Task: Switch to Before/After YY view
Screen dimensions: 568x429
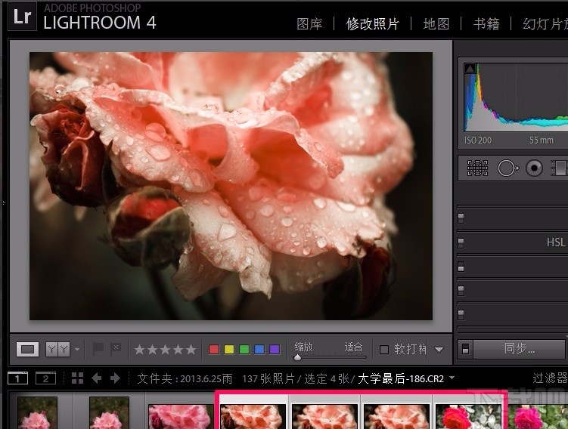Action: click(57, 349)
